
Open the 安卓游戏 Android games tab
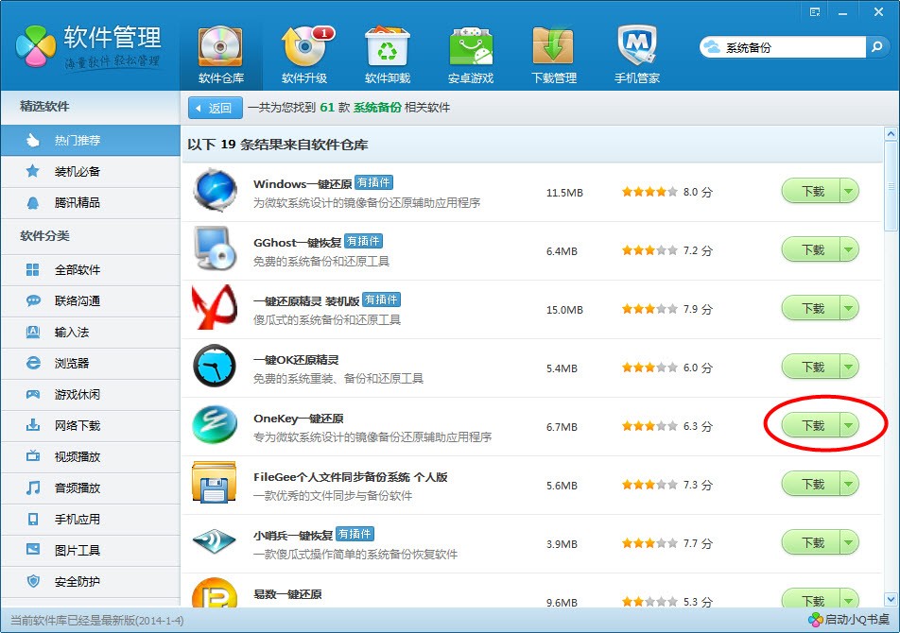(x=471, y=56)
